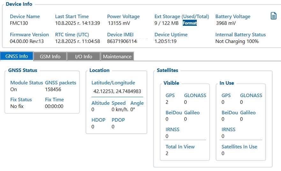
Task: Click the Power Voltage 13155 mV reading
Action: pos(119,23)
